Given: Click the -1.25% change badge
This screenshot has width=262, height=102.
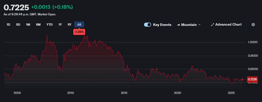Looking at the screenshot, I should (79, 32).
